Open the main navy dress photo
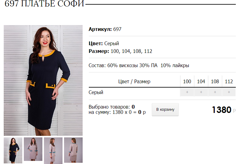The image size is (242, 164). pyautogui.click(x=43, y=80)
